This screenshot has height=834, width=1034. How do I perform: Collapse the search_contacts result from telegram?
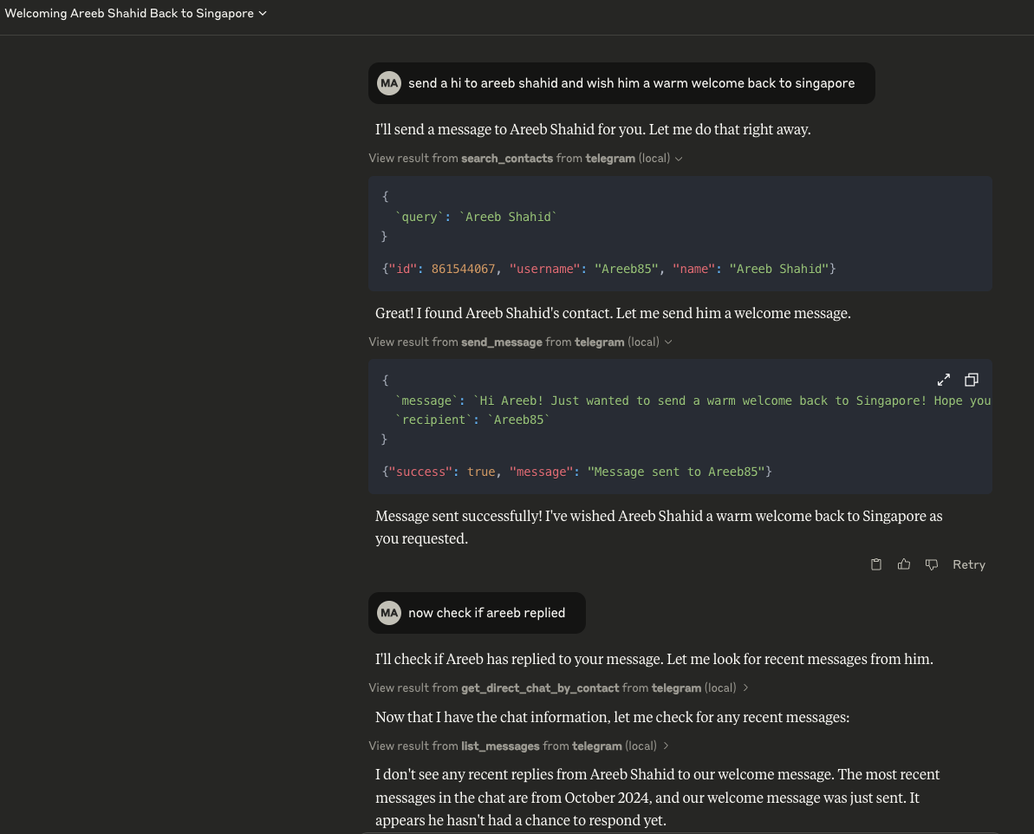679,159
